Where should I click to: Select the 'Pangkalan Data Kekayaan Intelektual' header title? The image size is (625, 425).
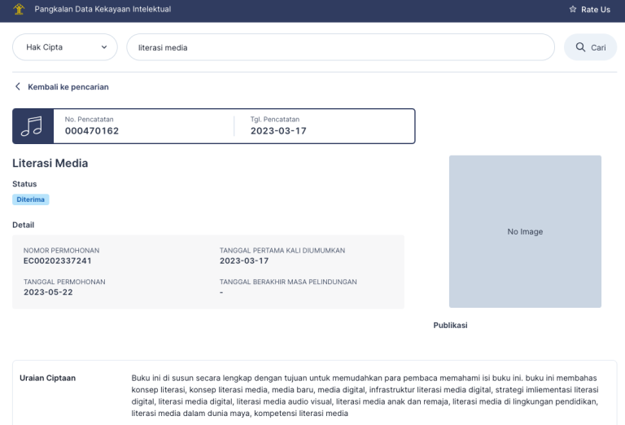(x=103, y=10)
